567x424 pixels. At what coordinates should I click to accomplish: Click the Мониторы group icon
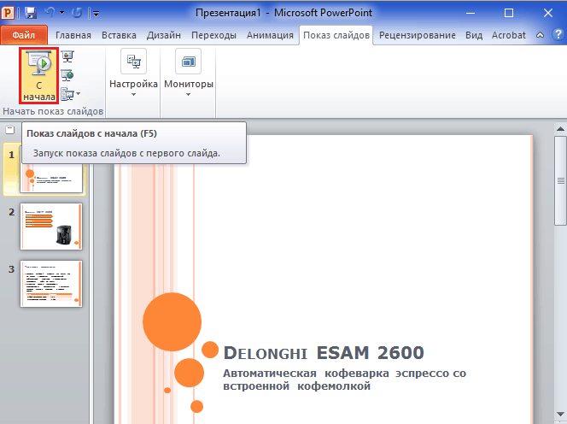[189, 62]
